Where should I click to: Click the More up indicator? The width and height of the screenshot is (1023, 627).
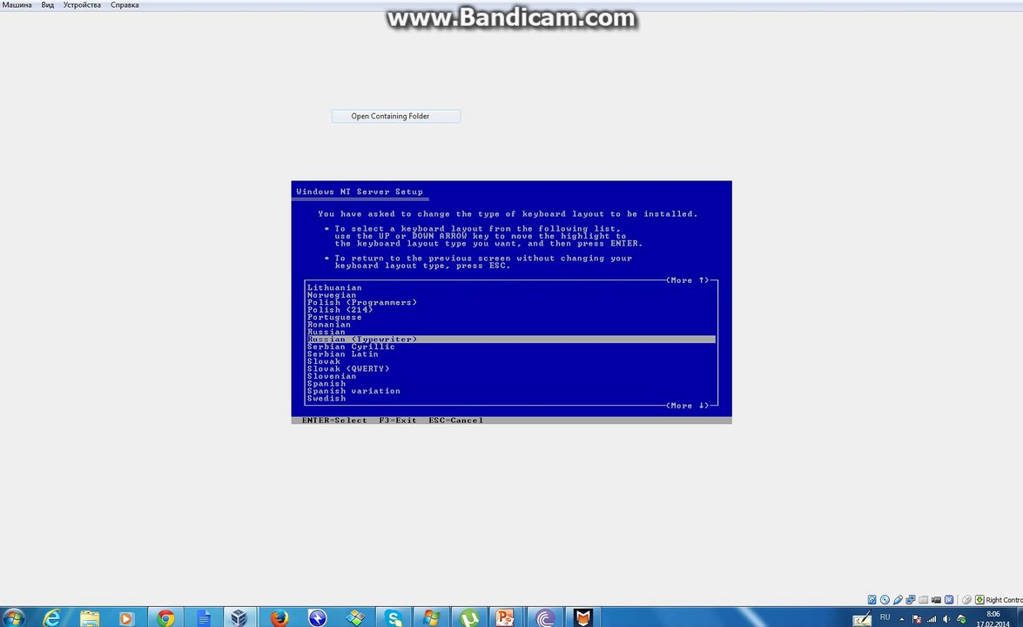tap(688, 280)
